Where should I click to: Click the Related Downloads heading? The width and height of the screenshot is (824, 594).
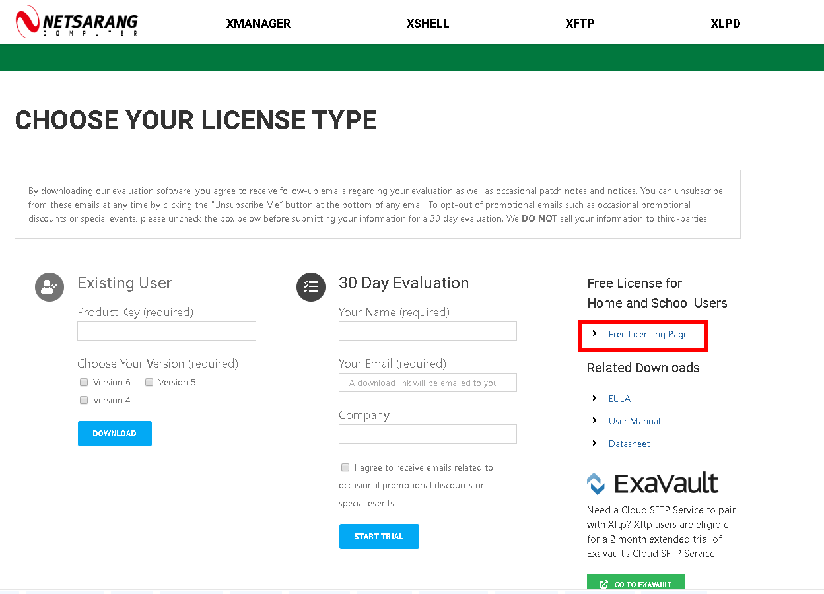643,368
